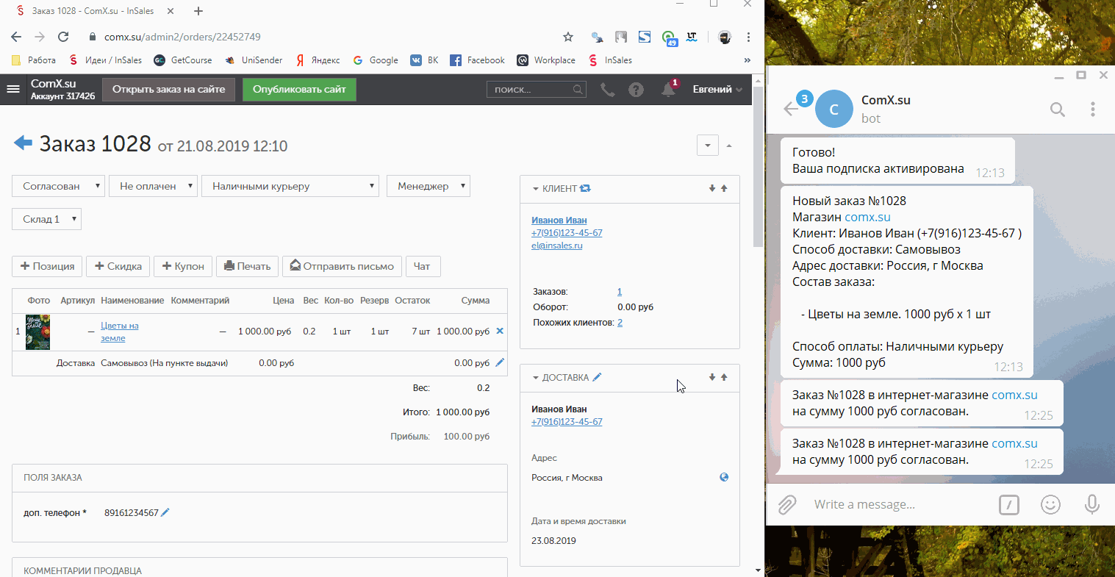
Task: Open the Работа bookmark folder
Action: point(35,60)
